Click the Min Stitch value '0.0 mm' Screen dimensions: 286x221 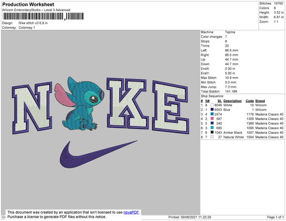click(231, 82)
